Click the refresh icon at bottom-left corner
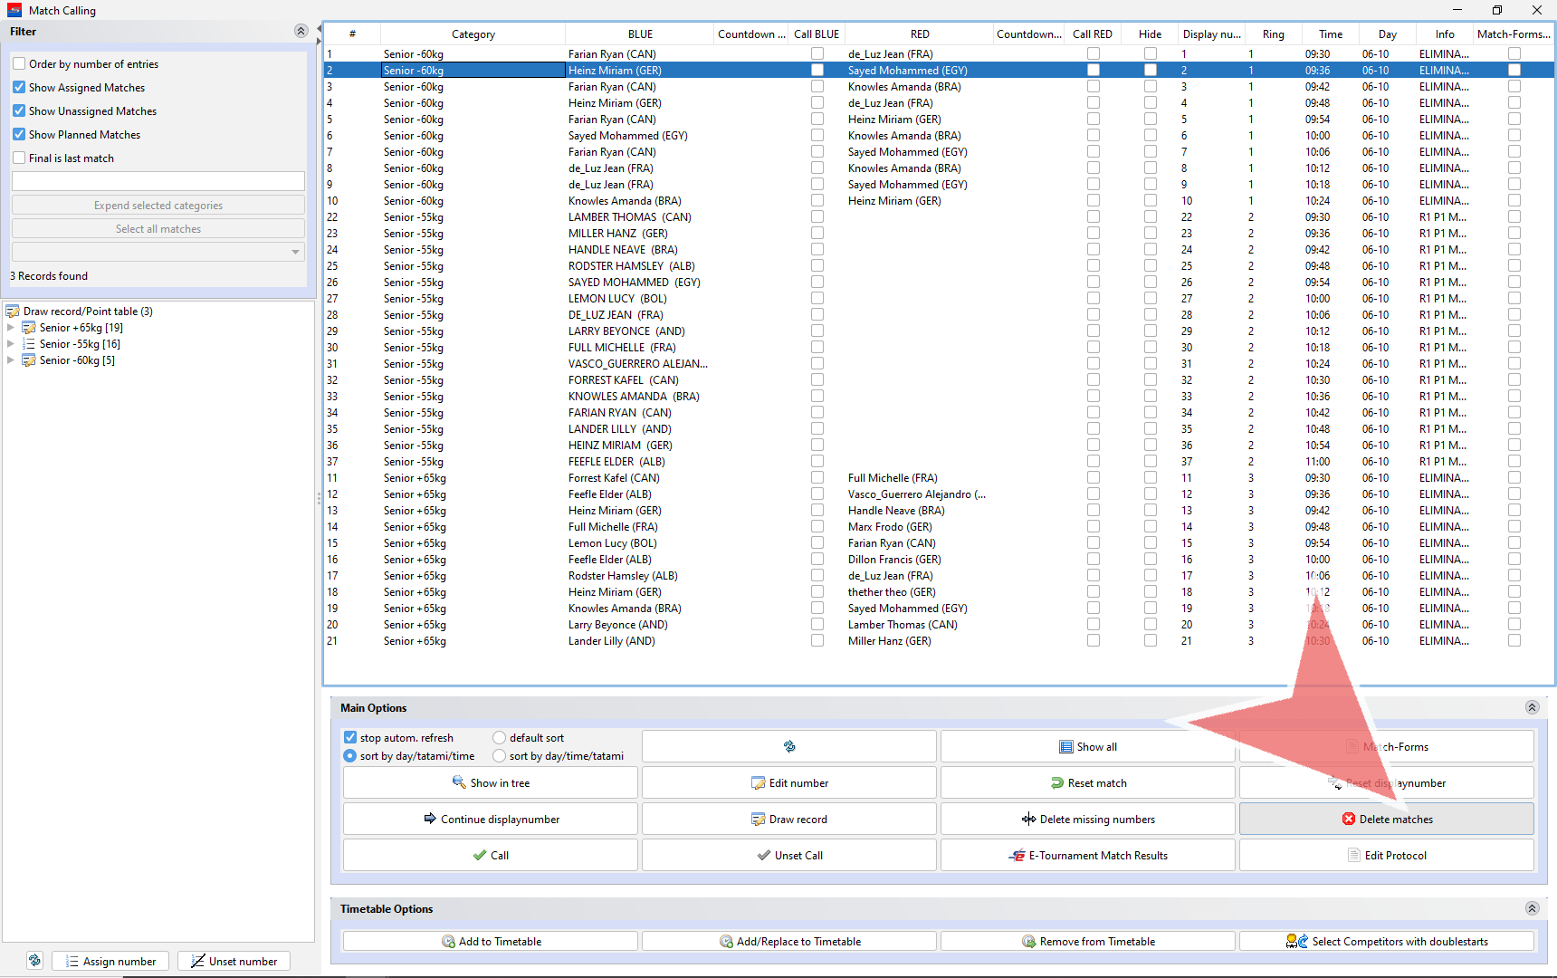 point(34,961)
